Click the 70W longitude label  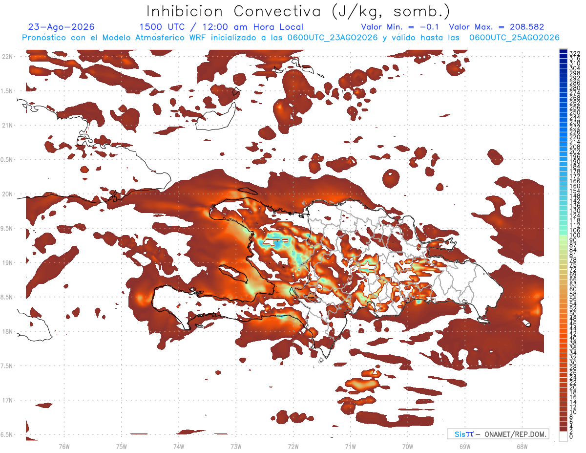coord(408,446)
